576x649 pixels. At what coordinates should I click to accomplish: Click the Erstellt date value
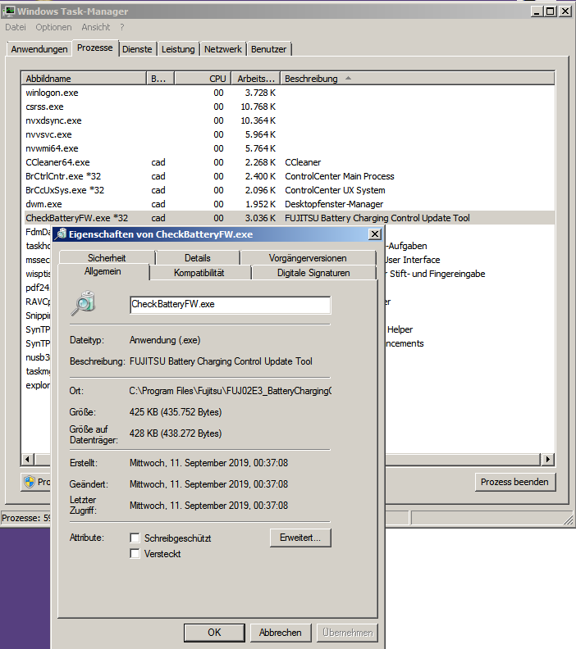pyautogui.click(x=208, y=463)
